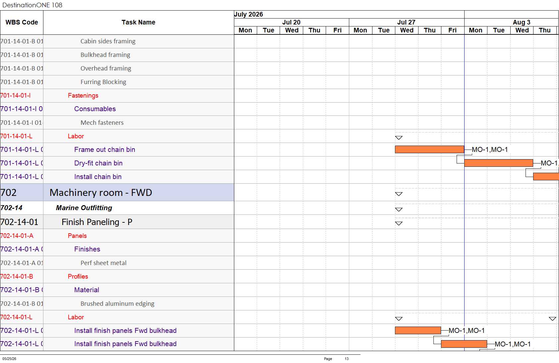Select the Finish Paneling - P row
The width and height of the screenshot is (559, 363).
coord(117,222)
